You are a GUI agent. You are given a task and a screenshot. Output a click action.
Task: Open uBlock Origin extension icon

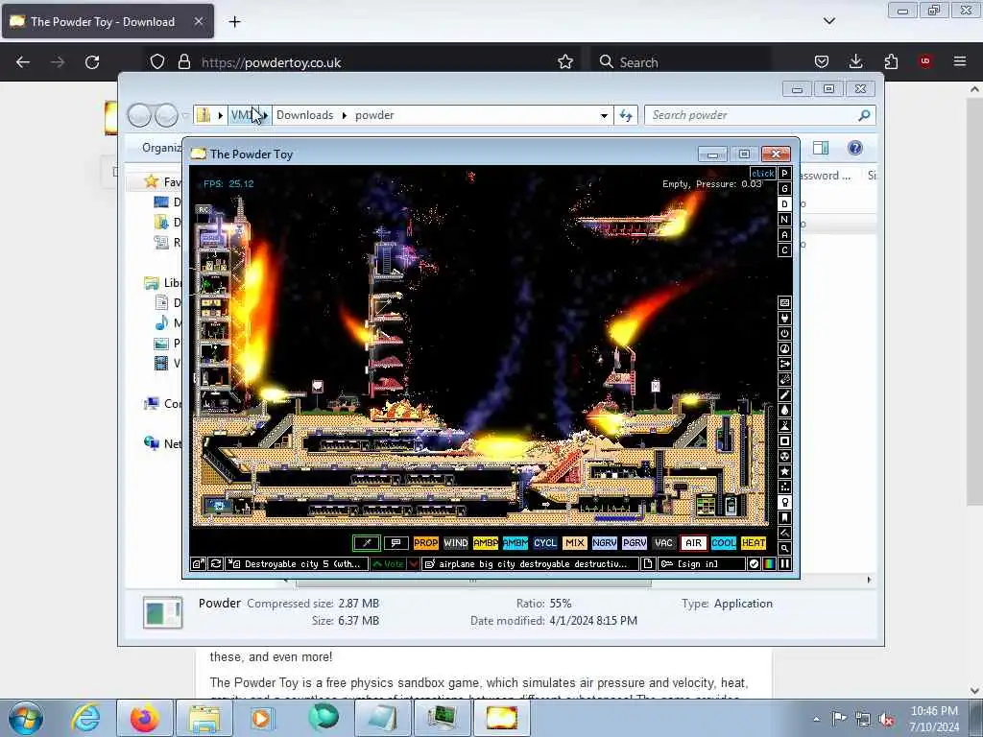[925, 61]
